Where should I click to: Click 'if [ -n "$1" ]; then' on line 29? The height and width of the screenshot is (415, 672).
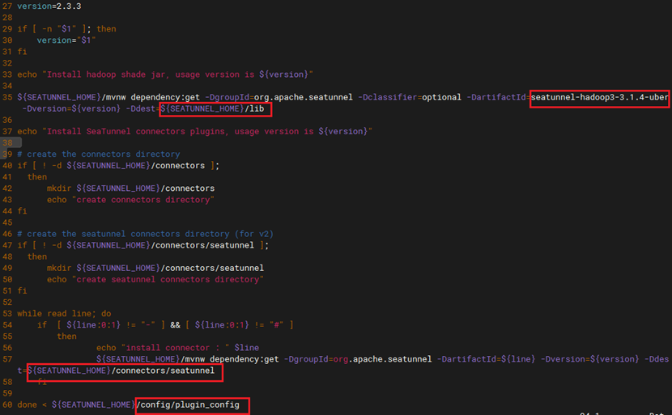(x=66, y=28)
